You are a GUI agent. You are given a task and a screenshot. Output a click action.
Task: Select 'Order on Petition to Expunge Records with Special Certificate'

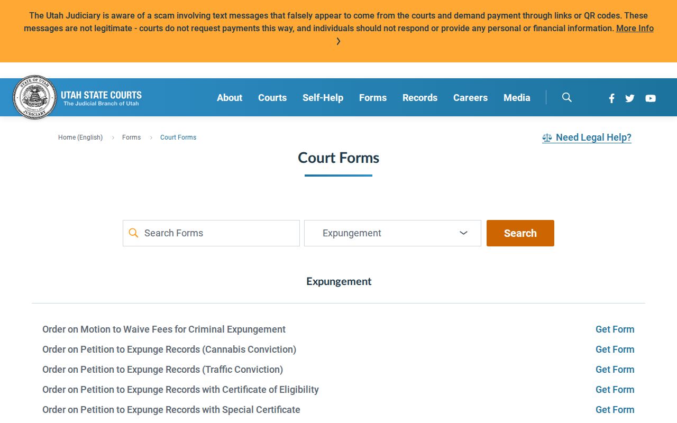click(171, 409)
